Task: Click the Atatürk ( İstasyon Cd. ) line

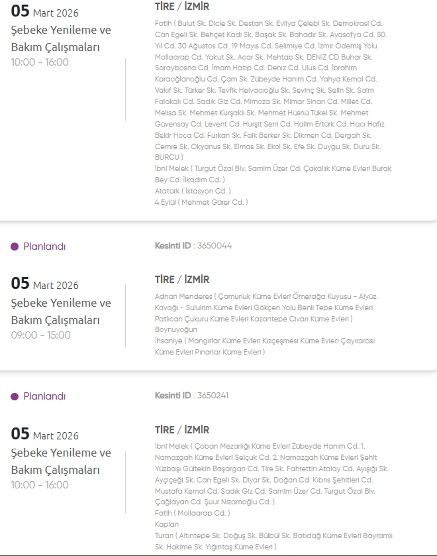Action: 193,191
